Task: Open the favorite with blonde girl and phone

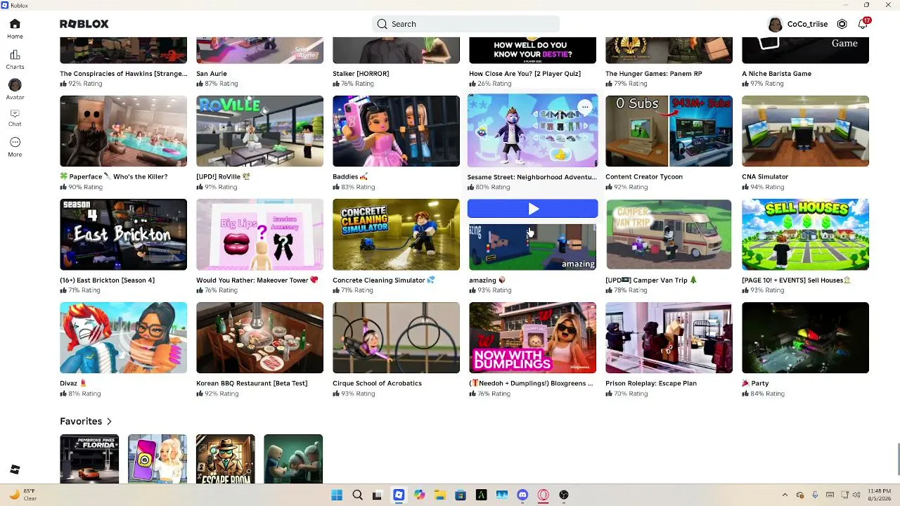Action: coord(157,459)
